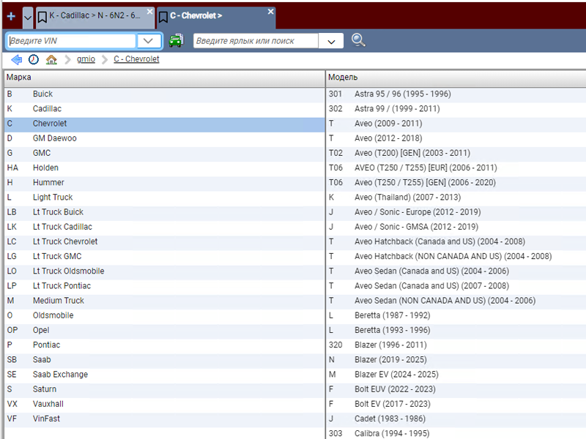The width and height of the screenshot is (586, 439).
Task: Expand the tab list dropdown arrow
Action: [x=28, y=18]
